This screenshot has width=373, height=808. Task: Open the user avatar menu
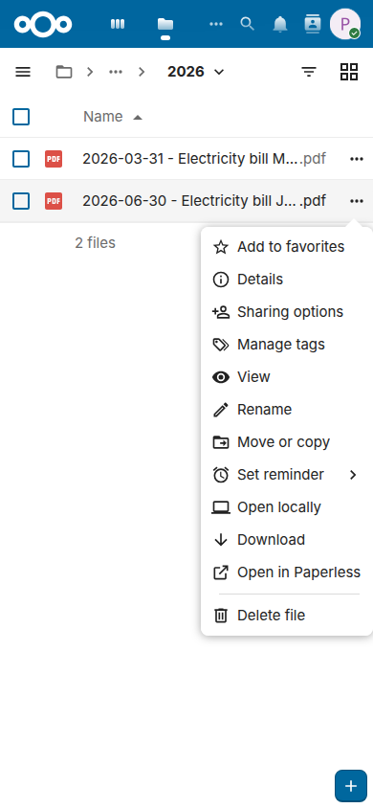(344, 24)
